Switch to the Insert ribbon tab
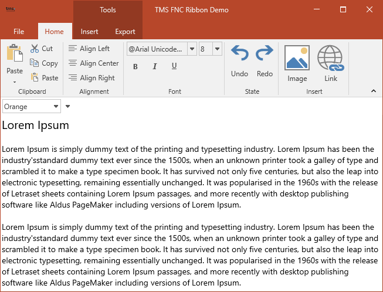The height and width of the screenshot is (292, 383). click(89, 32)
